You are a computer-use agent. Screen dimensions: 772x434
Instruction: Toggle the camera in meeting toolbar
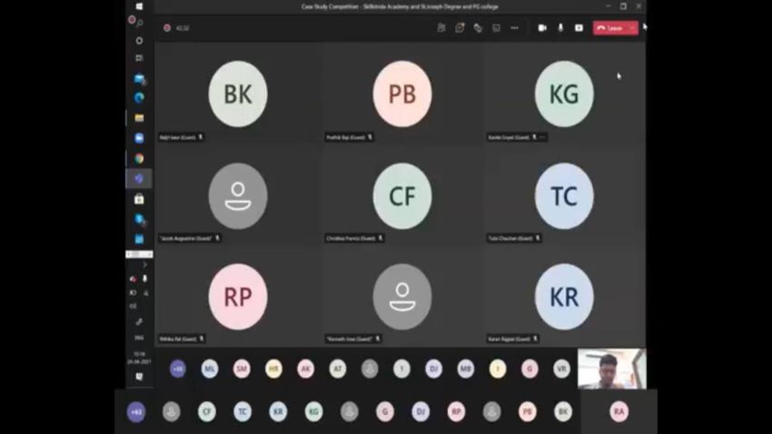[542, 28]
